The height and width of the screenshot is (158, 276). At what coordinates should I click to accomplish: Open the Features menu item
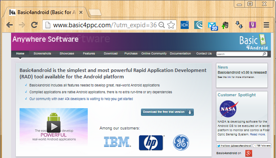point(89,54)
